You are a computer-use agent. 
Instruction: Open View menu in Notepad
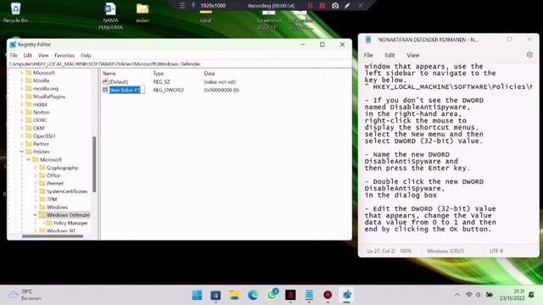(x=413, y=55)
